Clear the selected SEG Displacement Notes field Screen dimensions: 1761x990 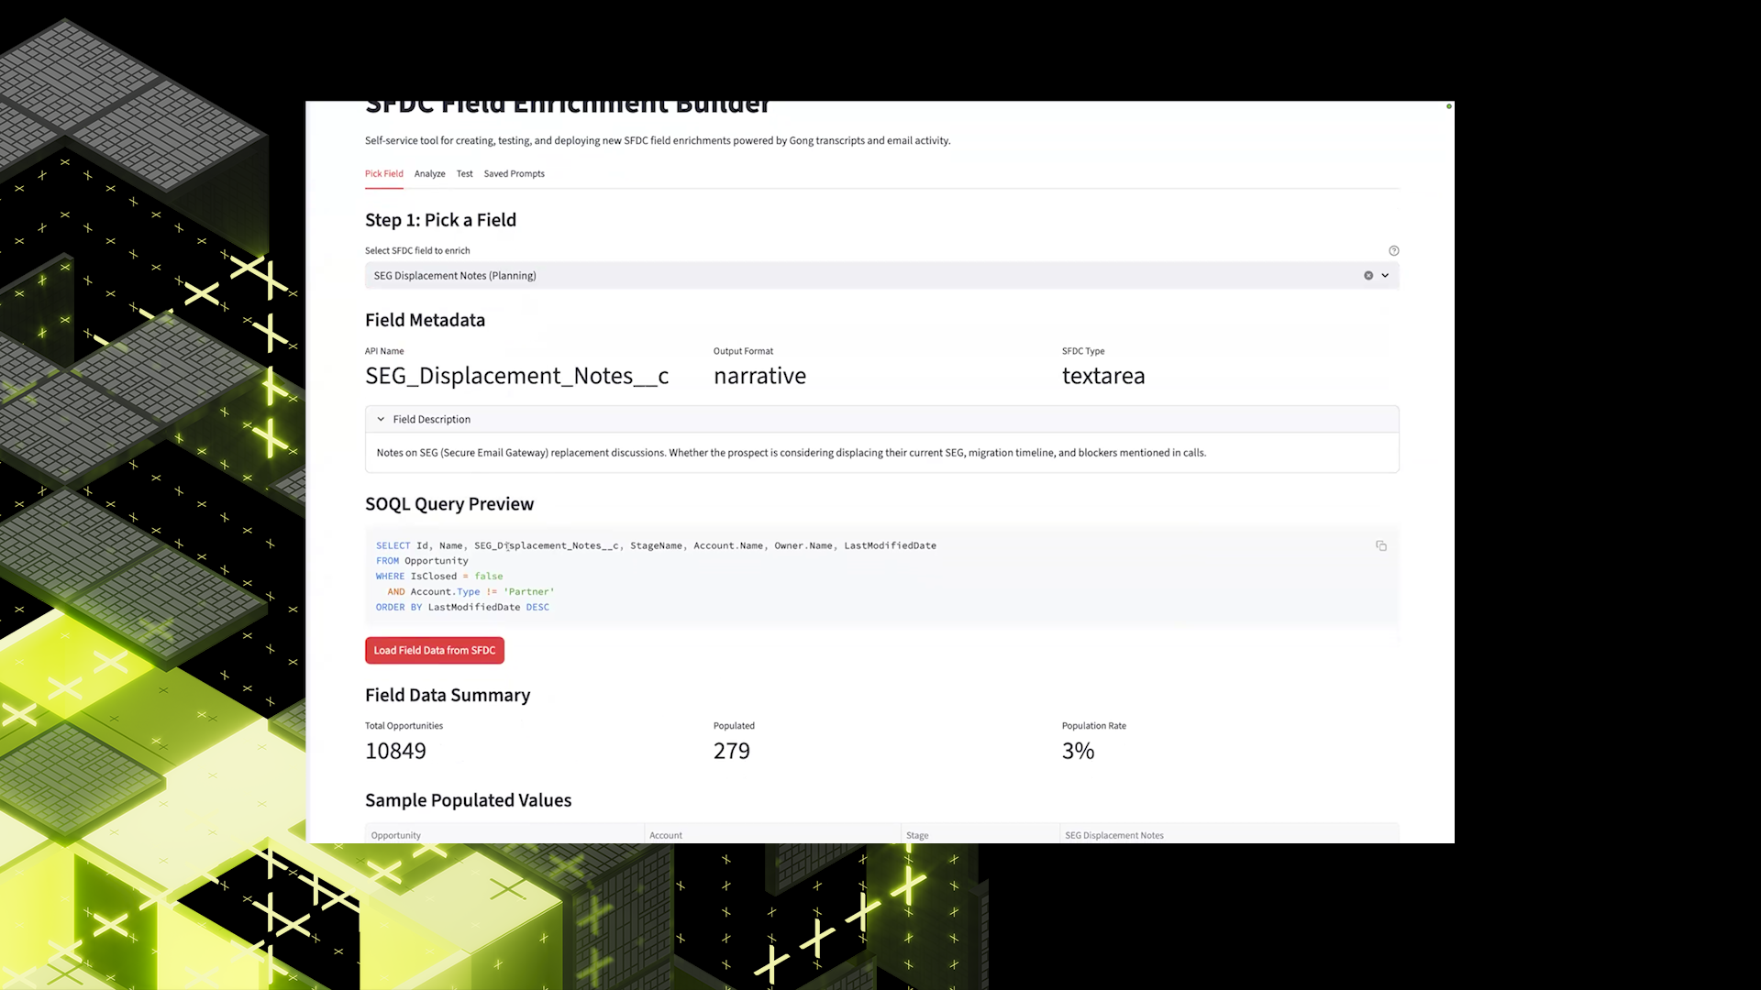(1368, 275)
